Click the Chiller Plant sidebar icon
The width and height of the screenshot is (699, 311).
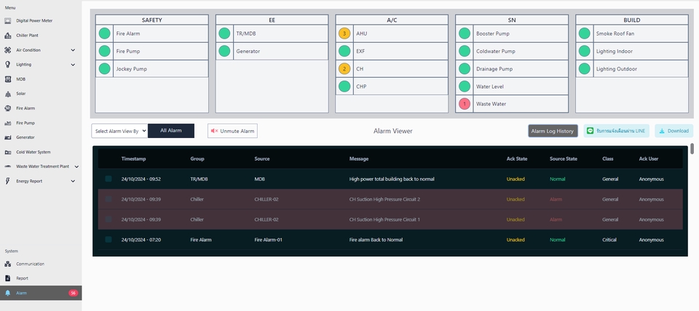[x=7, y=36]
